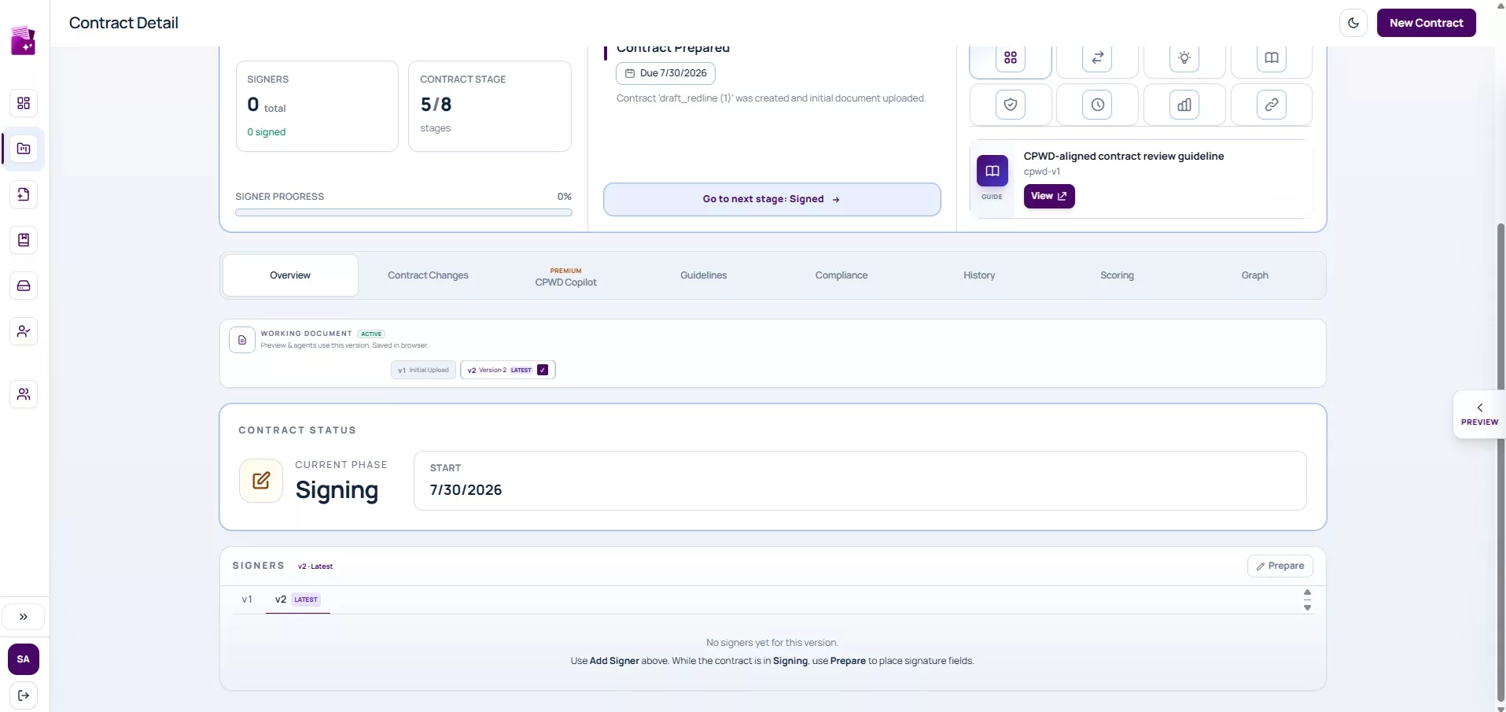1506x712 pixels.
Task: Expand the Preview side panel
Action: click(x=1479, y=414)
